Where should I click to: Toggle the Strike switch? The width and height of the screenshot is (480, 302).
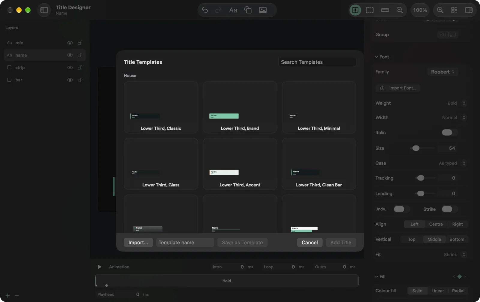click(x=449, y=209)
